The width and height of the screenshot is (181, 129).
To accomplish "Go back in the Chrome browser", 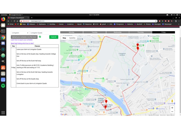I will 8,21.
